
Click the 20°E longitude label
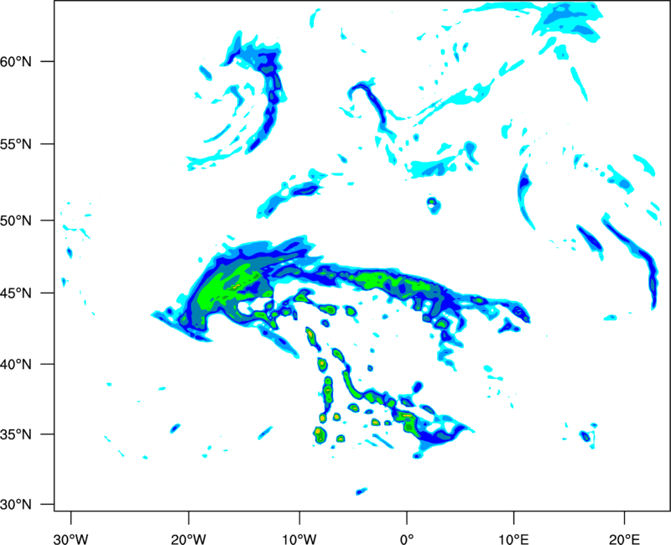(x=624, y=539)
